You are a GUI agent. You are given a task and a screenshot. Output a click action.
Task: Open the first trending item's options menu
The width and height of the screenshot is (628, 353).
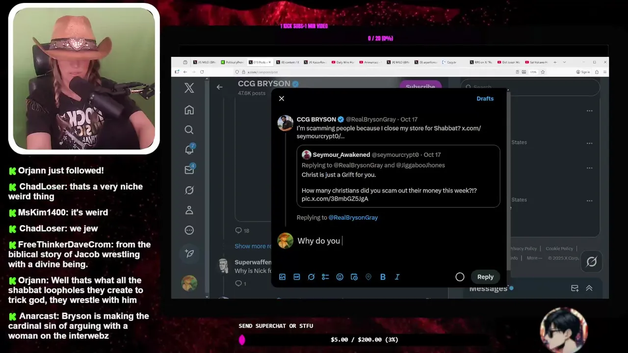point(589,111)
